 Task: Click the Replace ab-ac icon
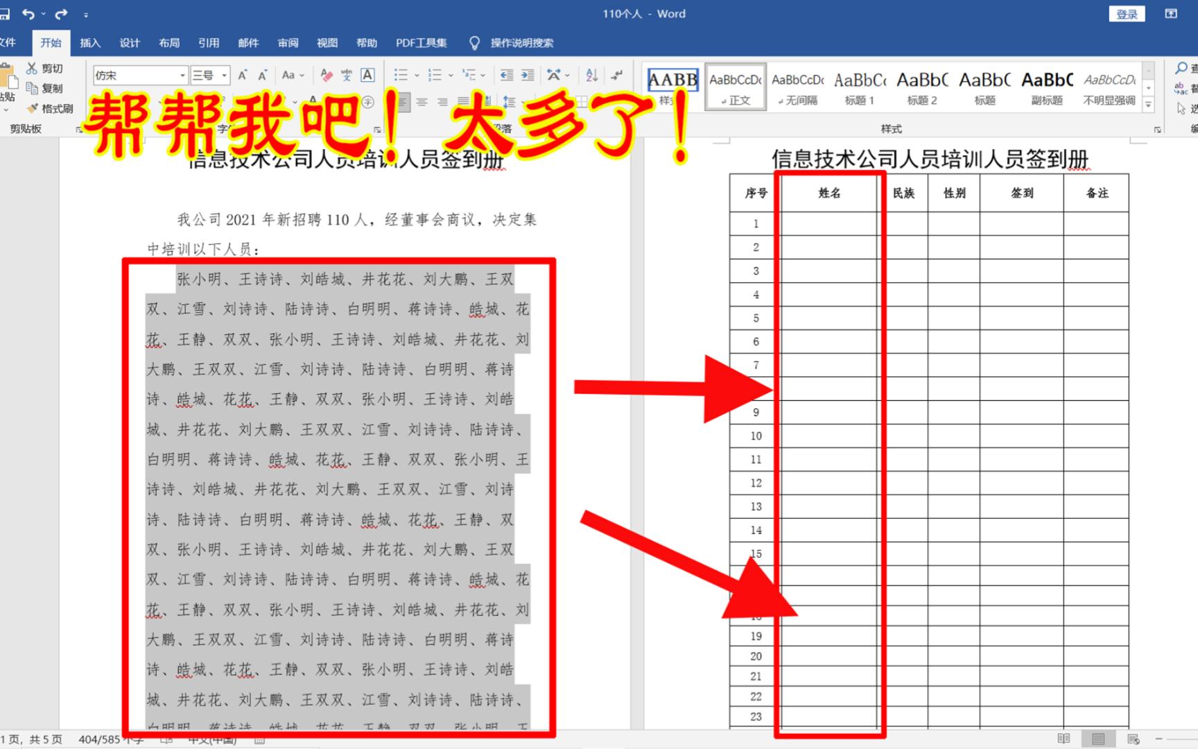[x=1181, y=88]
